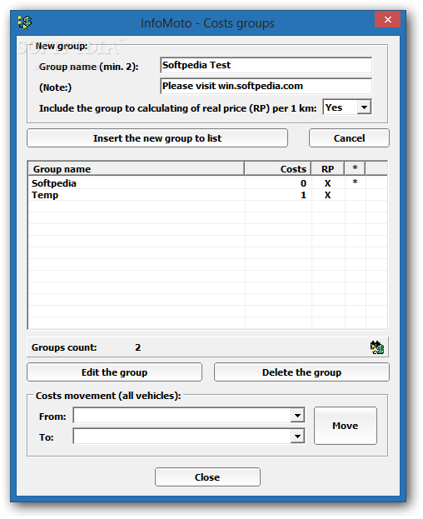Viewport: 423px width, 519px height.
Task: Click the asterisk column header
Action: click(x=355, y=168)
